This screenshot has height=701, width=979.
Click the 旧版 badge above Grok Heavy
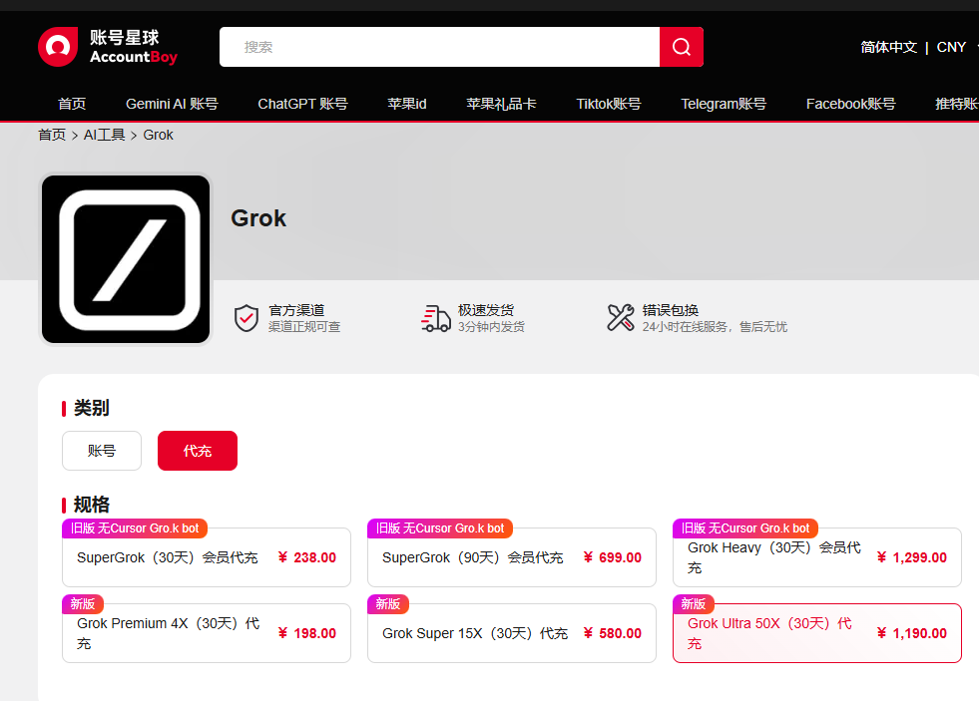(x=744, y=528)
